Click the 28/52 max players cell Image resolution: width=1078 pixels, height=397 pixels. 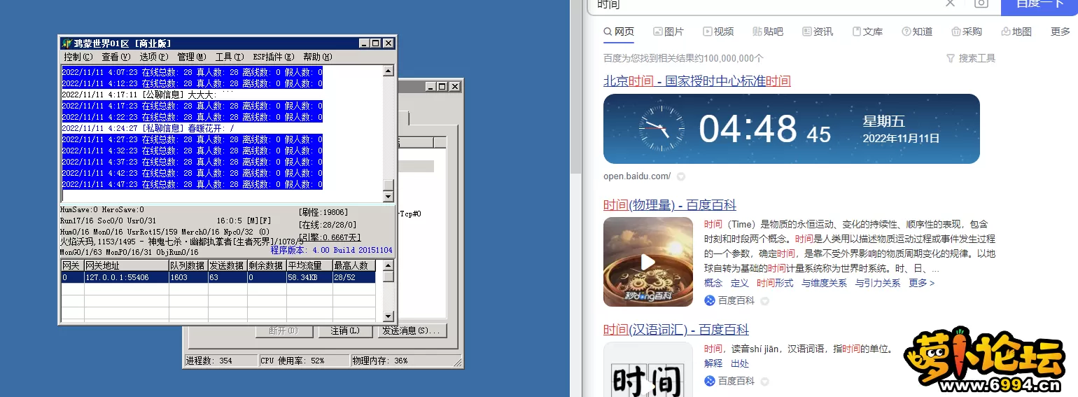[353, 277]
